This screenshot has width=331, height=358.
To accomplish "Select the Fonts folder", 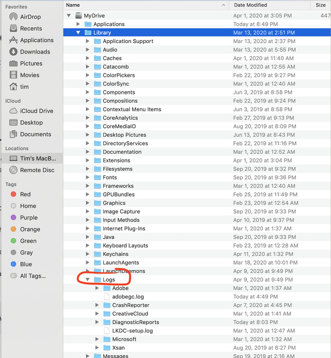I will tap(110, 178).
